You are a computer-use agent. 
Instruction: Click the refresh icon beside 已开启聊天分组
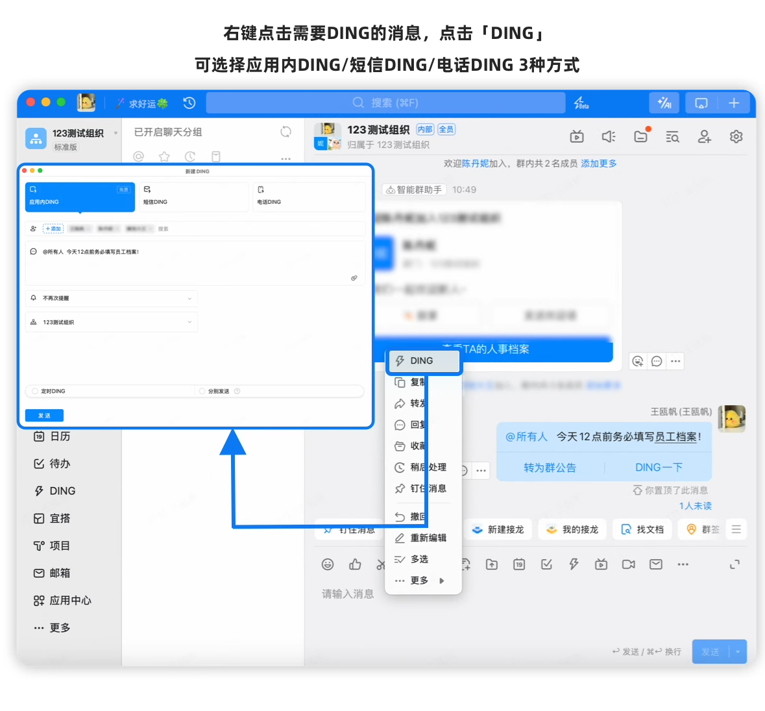click(x=286, y=132)
